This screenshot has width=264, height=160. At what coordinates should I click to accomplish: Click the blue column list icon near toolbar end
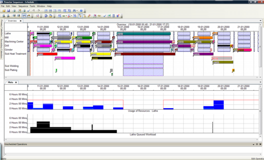pyautogui.click(x=114, y=16)
